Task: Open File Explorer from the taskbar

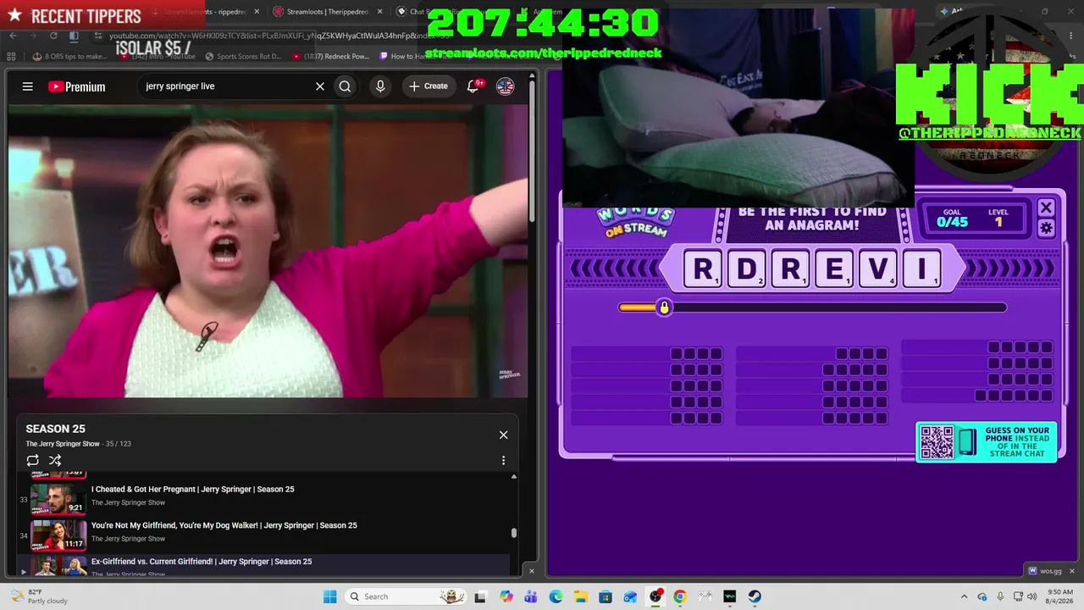Action: (x=581, y=596)
